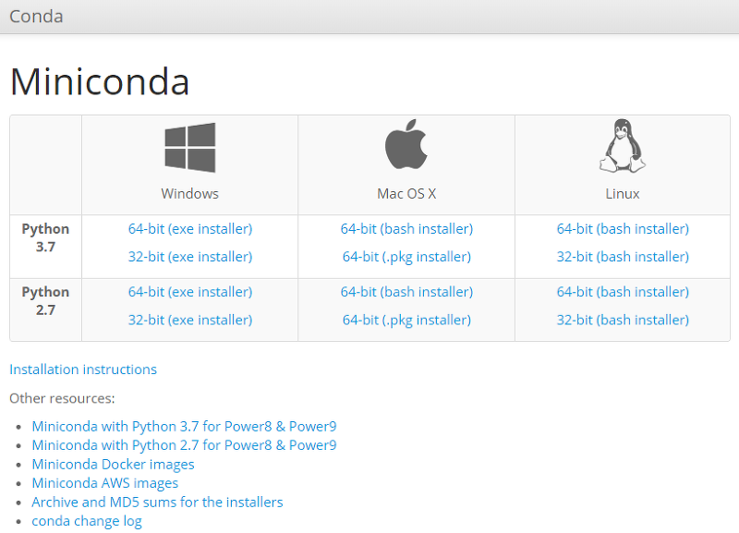Download Python 3.7 Linux 32-bit bash installer
739x533 pixels.
point(623,257)
